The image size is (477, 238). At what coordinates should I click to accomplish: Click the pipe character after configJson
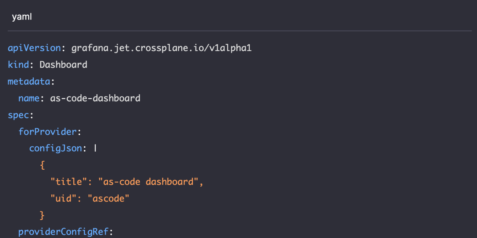click(x=95, y=149)
